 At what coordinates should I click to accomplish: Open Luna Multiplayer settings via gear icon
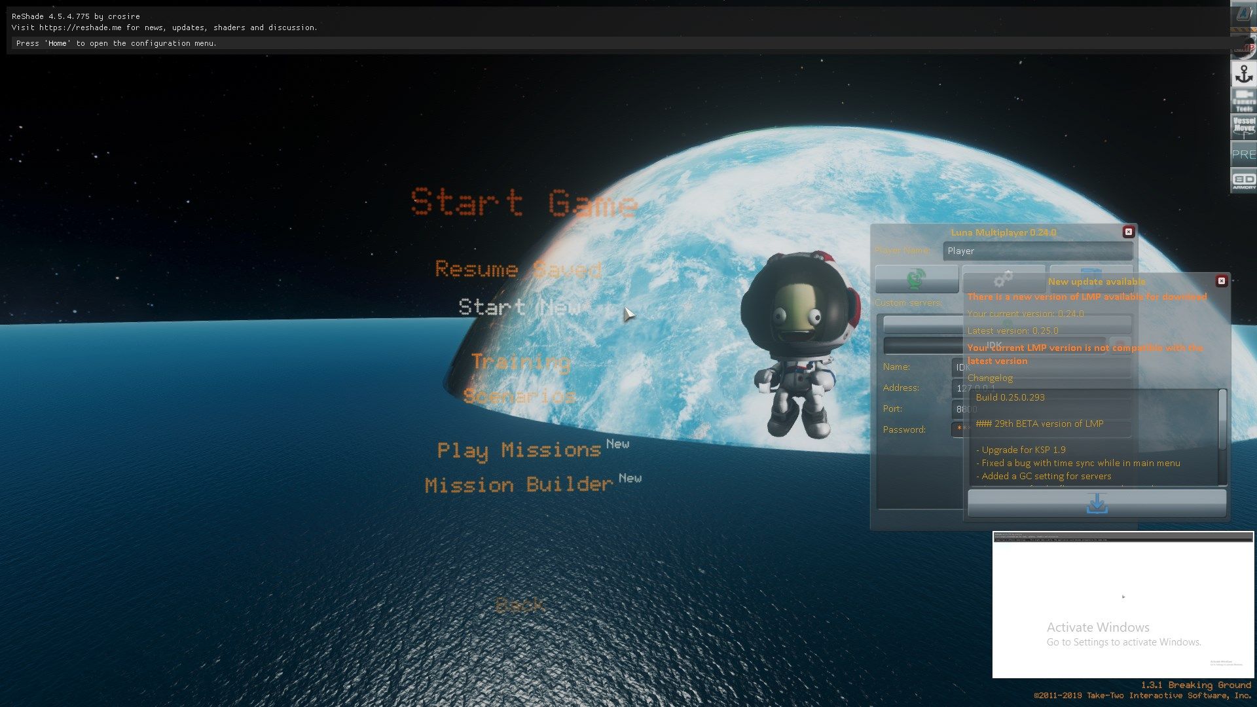pos(1004,280)
